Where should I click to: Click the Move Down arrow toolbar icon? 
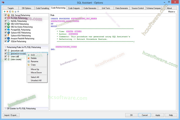(x=18, y=11)
